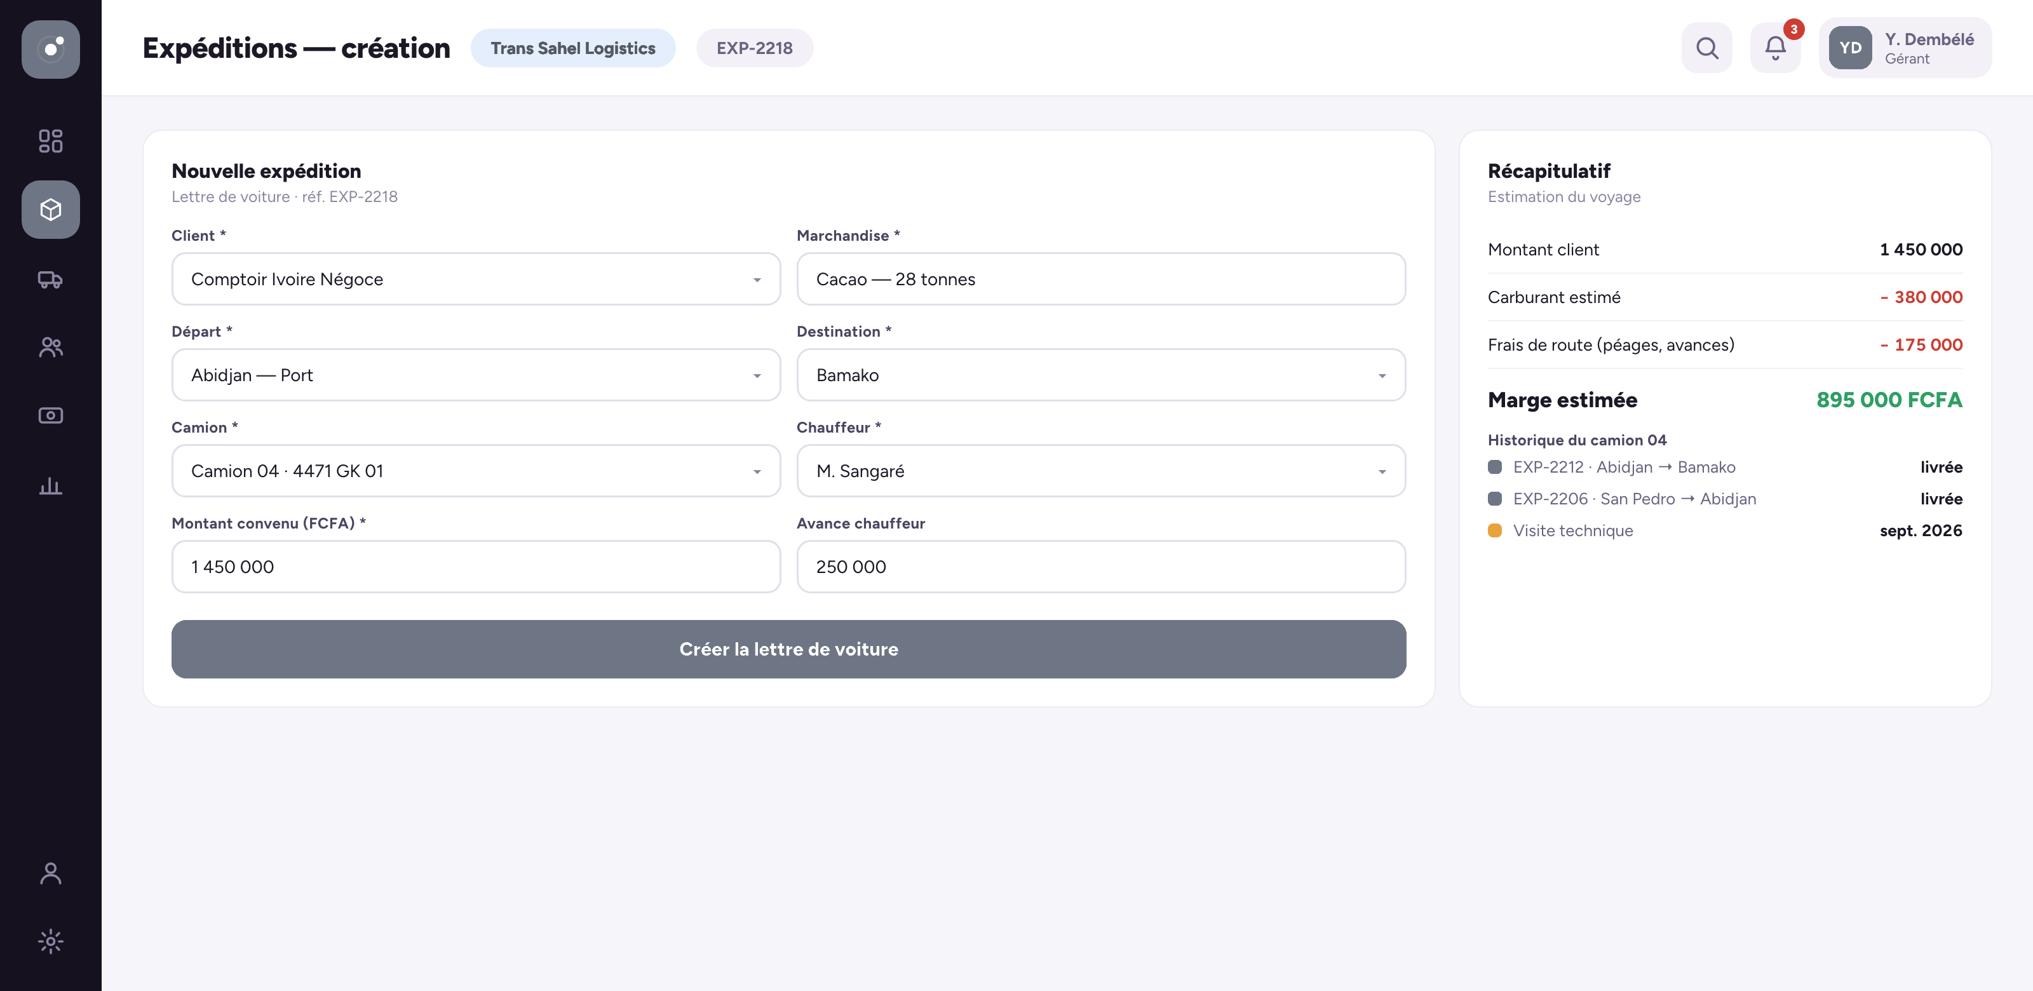Viewport: 2033px width, 991px height.
Task: Open the statistics bar chart icon
Action: [51, 485]
